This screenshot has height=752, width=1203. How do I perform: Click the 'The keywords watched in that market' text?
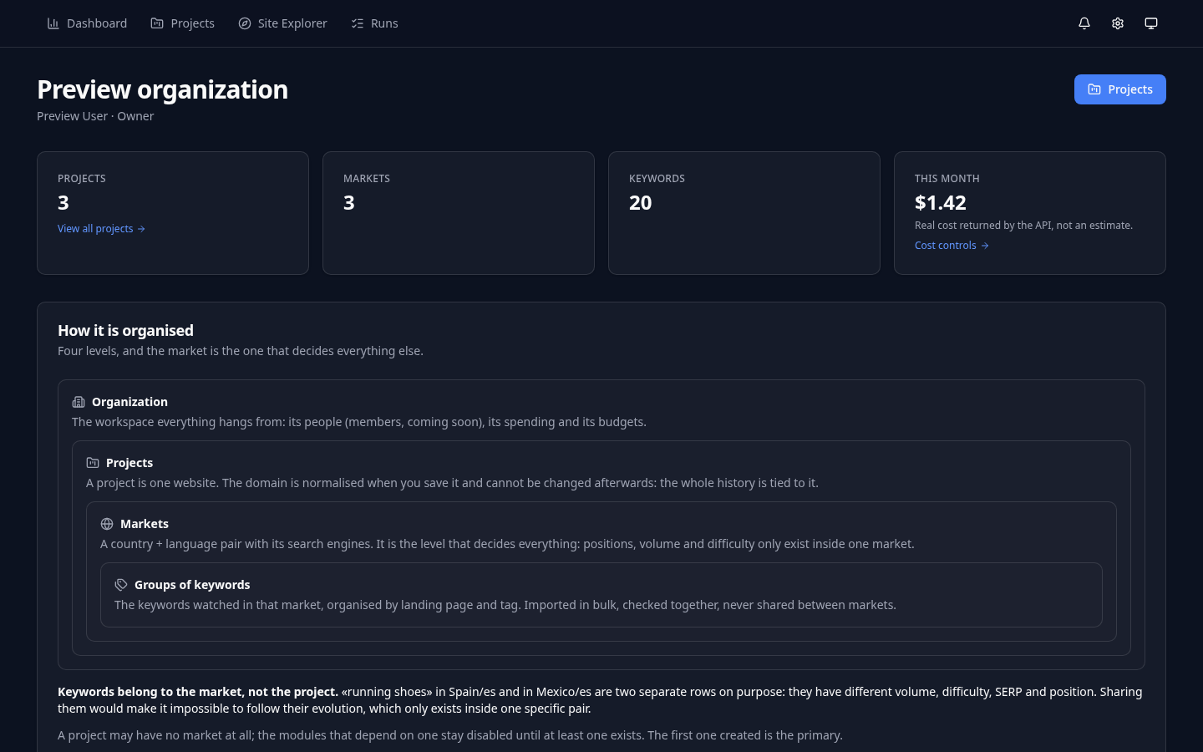point(505,605)
